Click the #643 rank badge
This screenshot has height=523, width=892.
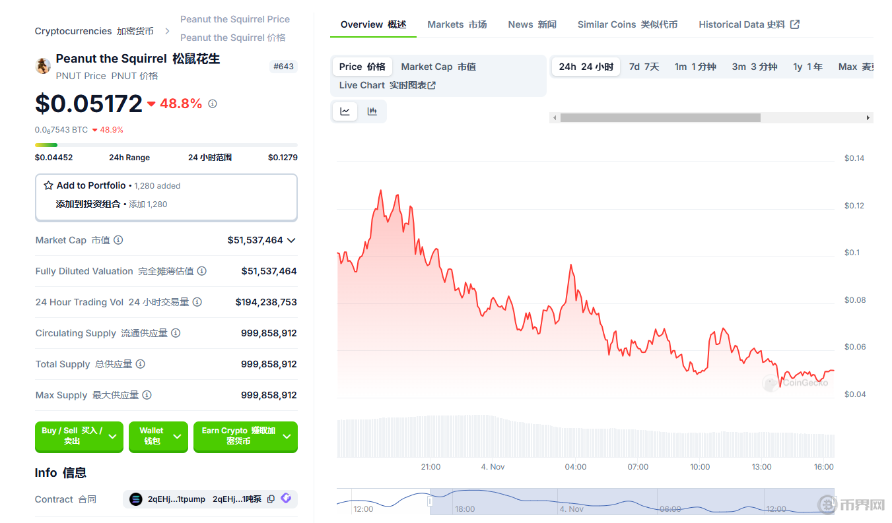(x=283, y=67)
